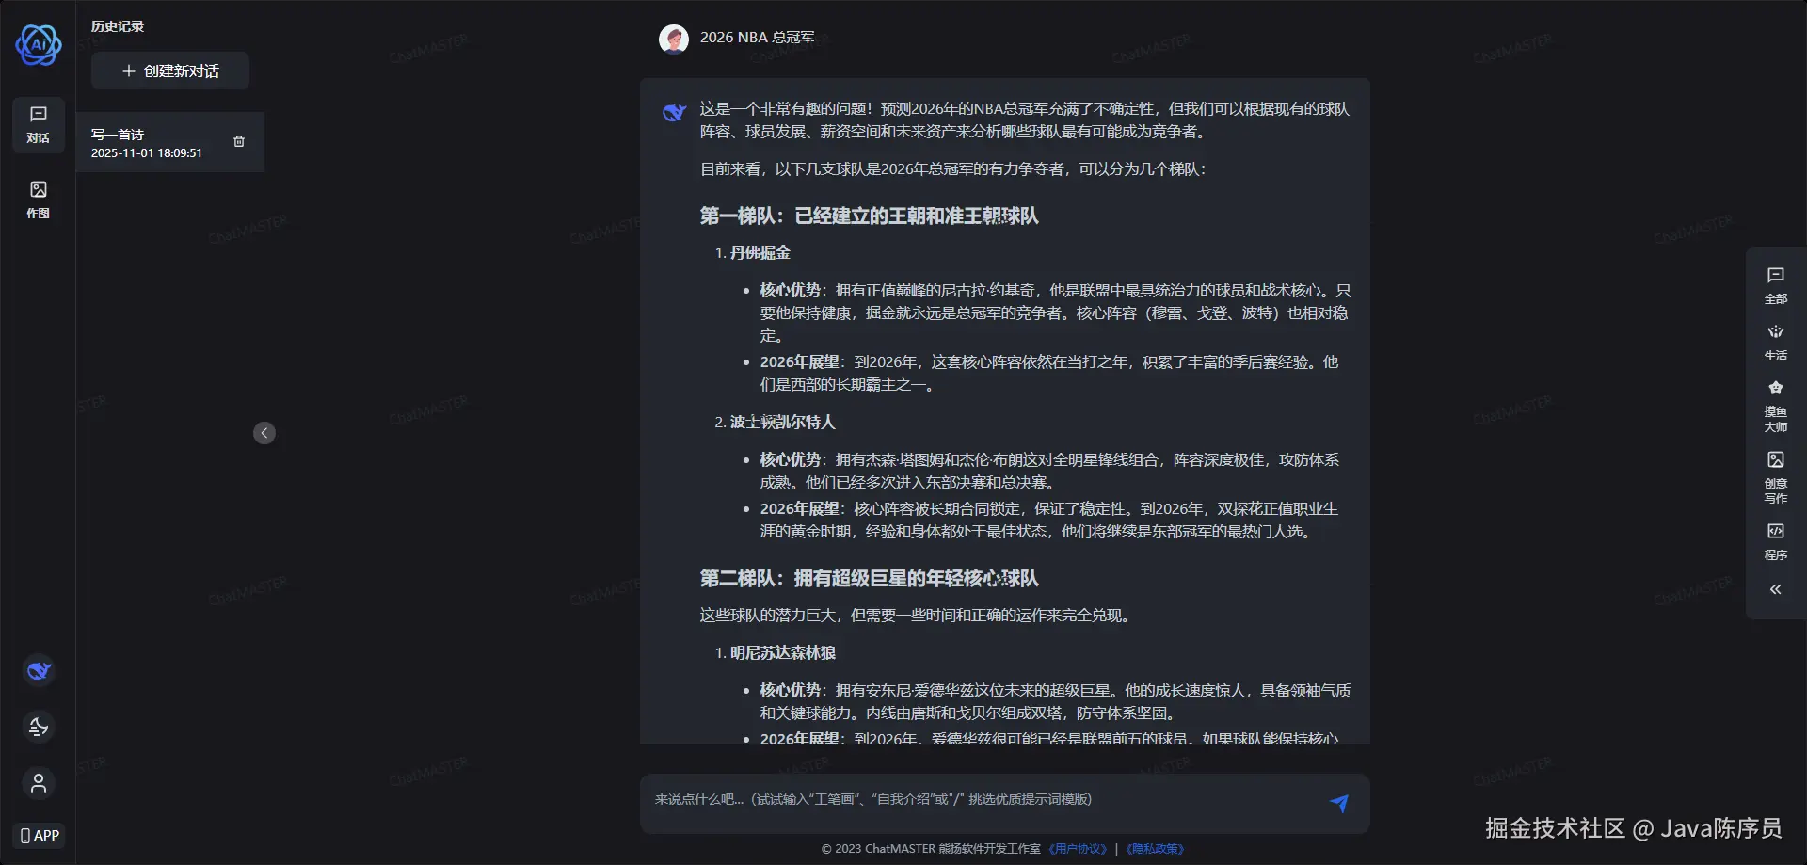Expand the right prompt panel with double chevron
1807x865 pixels.
1776,589
